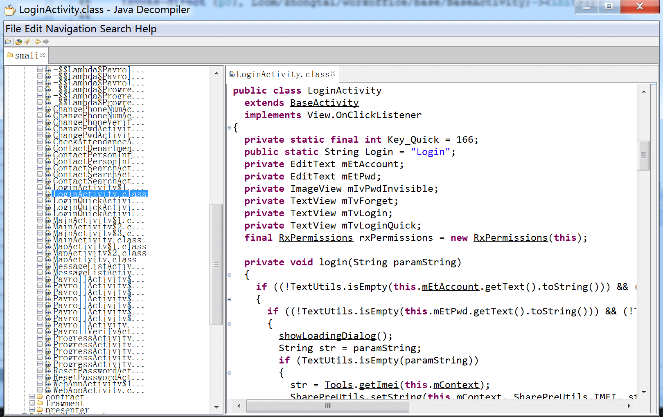663x417 pixels.
Task: Follow the BaseActivity link in extends clause
Action: coord(325,103)
